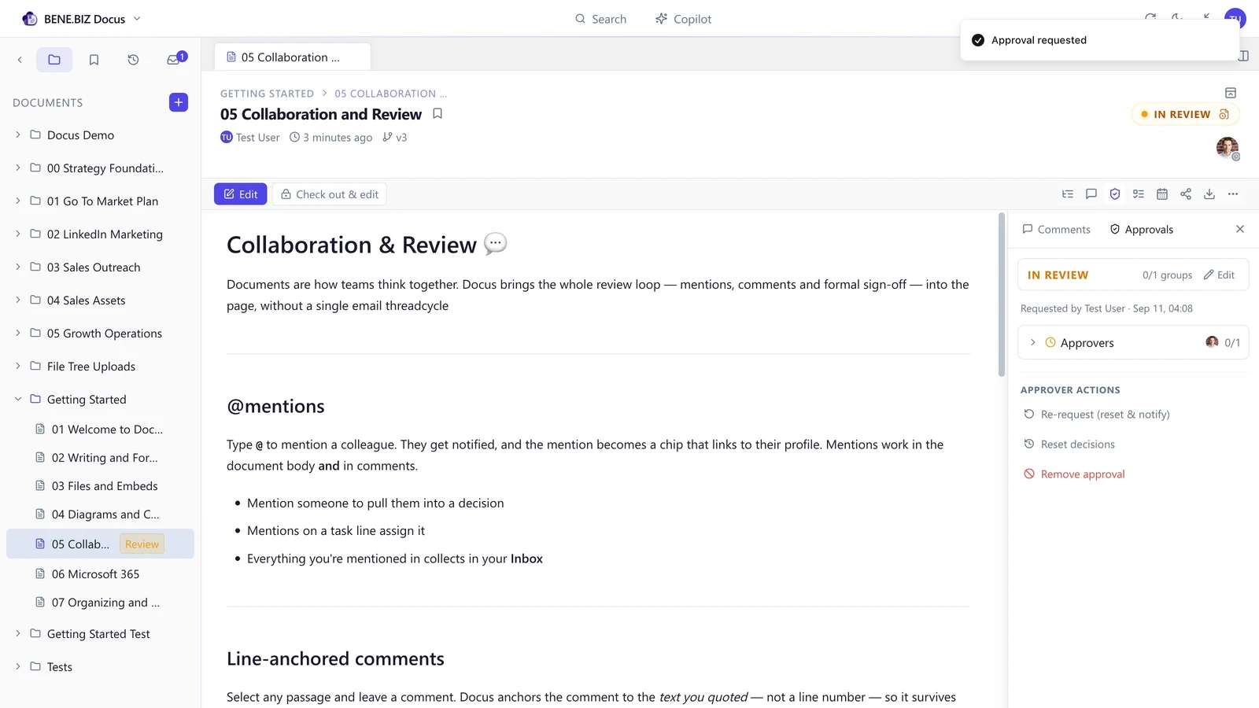Viewport: 1259px width, 708px height.
Task: Open version v3 history indicator
Action: (x=395, y=138)
